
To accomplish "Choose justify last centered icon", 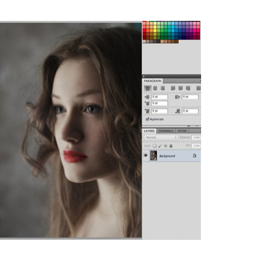I will click(180, 88).
